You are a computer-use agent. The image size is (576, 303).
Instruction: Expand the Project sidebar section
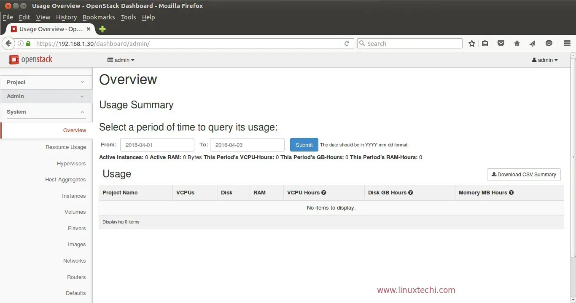[x=46, y=82]
